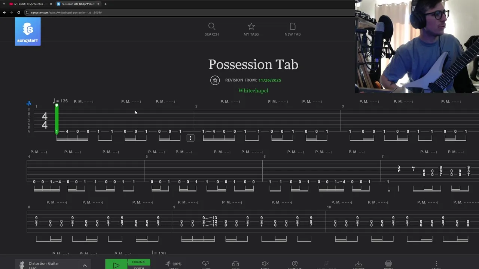The width and height of the screenshot is (479, 269).
Task: View site information icon in address bar
Action: point(27,12)
